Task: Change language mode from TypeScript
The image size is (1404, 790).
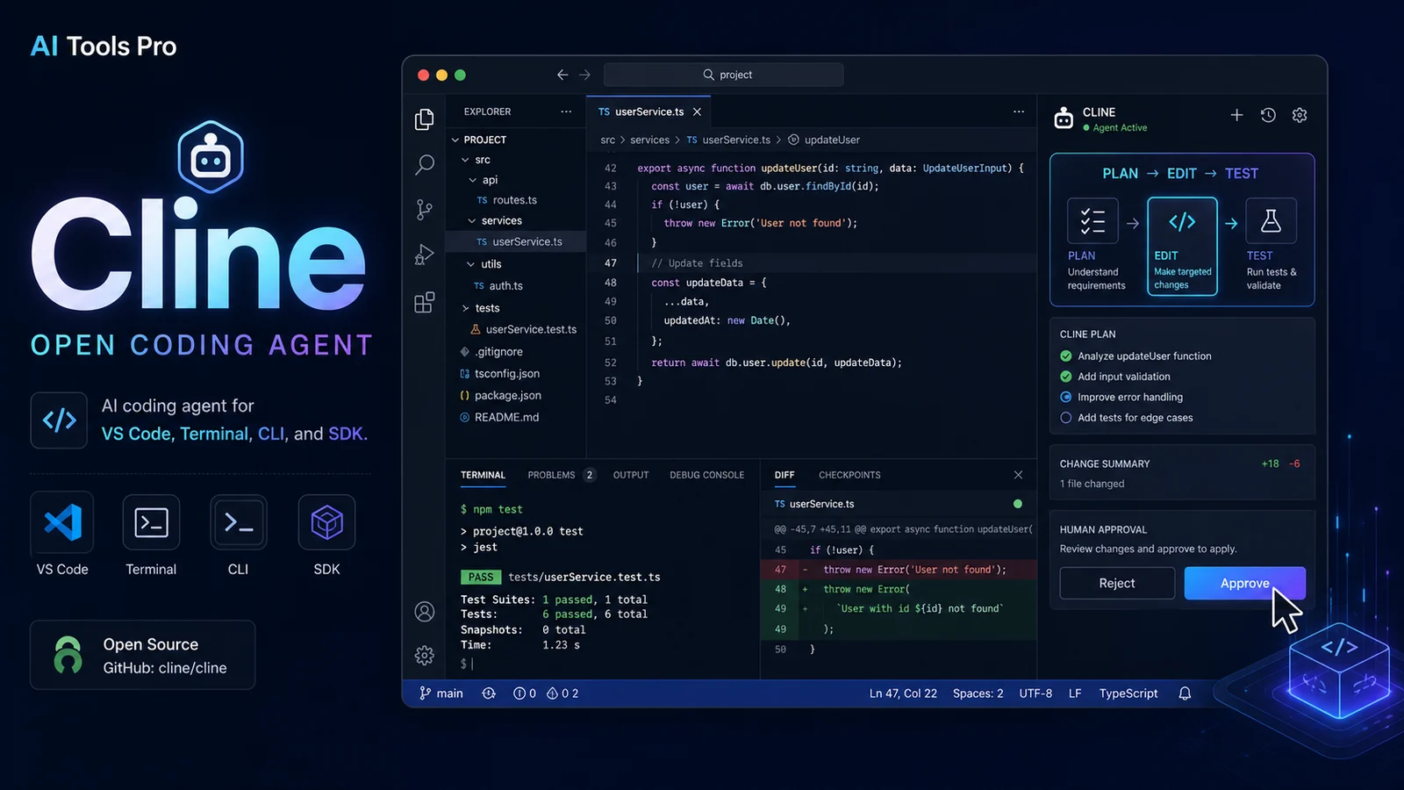Action: (x=1128, y=693)
